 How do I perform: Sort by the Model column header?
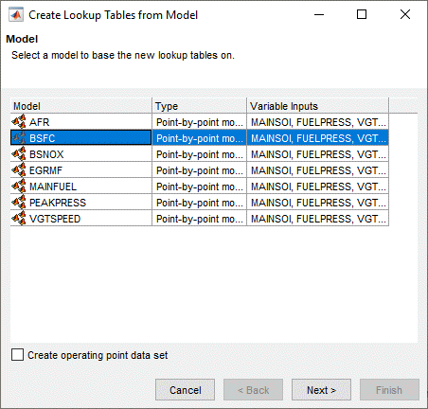tap(81, 106)
